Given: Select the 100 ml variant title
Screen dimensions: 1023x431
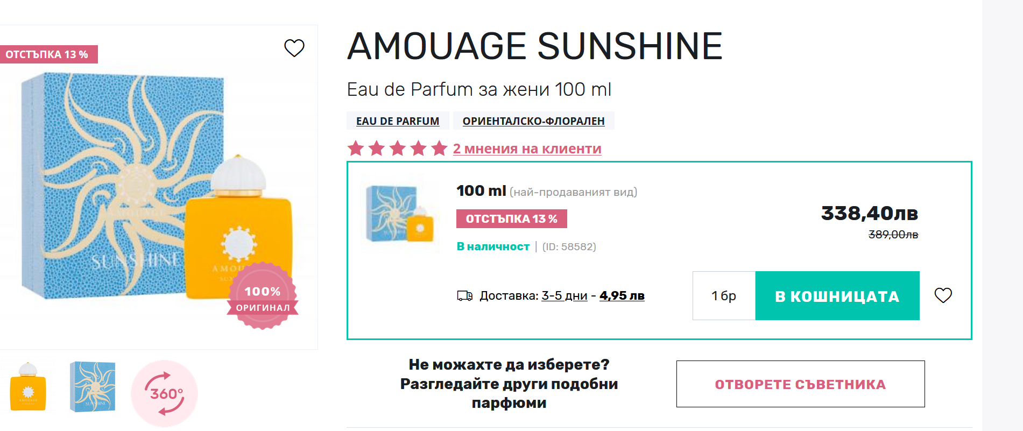Looking at the screenshot, I should pyautogui.click(x=481, y=191).
